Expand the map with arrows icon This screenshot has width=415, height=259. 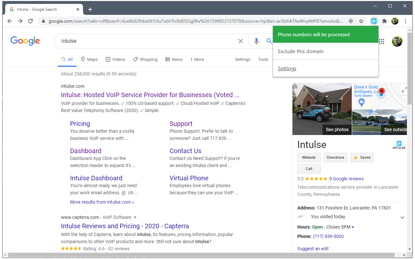404,90
